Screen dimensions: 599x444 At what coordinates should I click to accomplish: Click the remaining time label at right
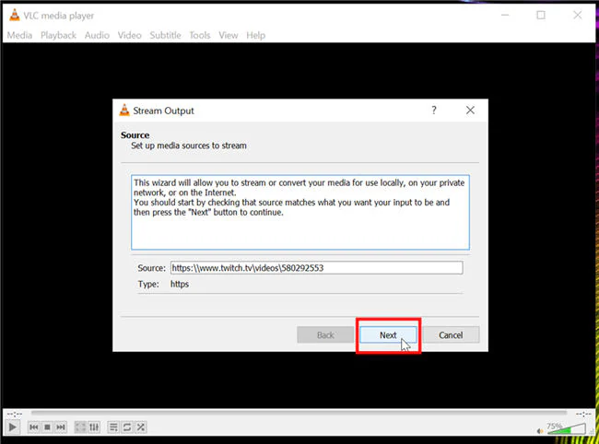(583, 414)
